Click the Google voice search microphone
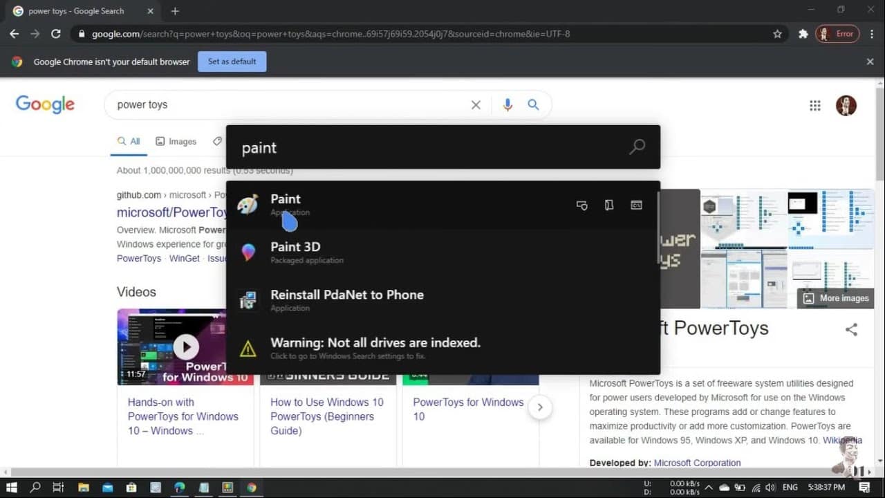Image resolution: width=885 pixels, height=498 pixels. [x=507, y=104]
